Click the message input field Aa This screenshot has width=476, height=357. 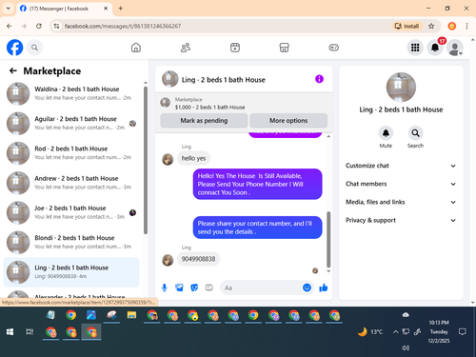[260, 288]
